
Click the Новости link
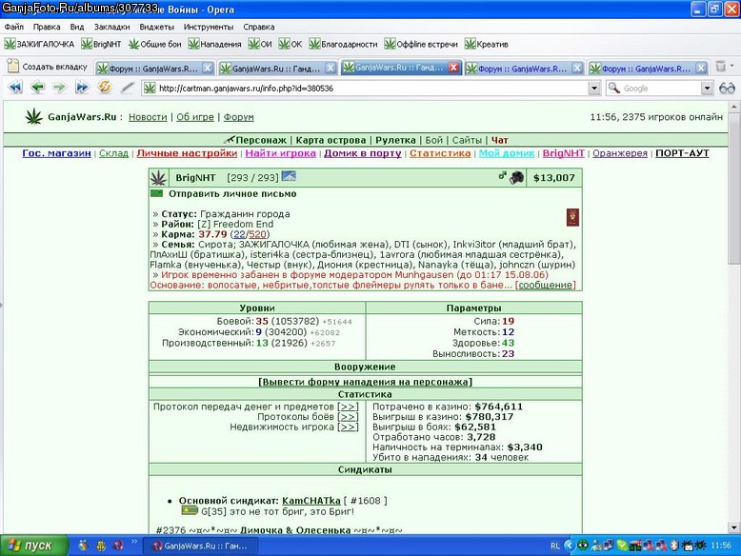click(x=148, y=117)
